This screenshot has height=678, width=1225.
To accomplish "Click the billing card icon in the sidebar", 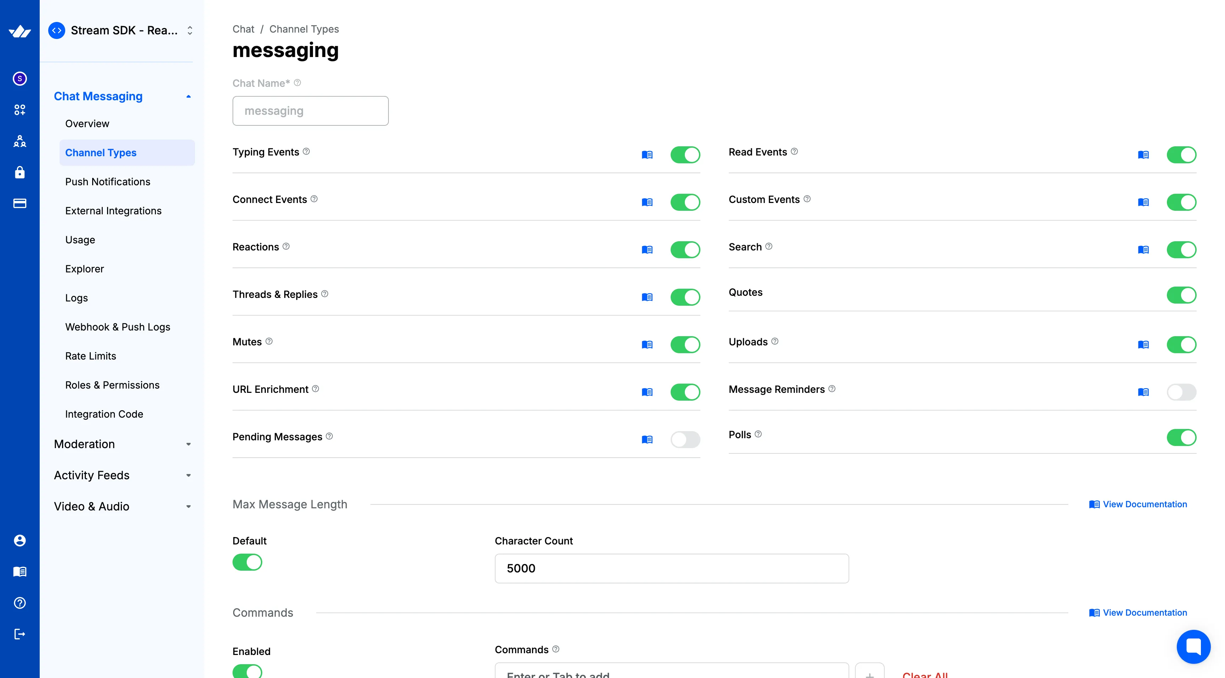I will tap(19, 203).
